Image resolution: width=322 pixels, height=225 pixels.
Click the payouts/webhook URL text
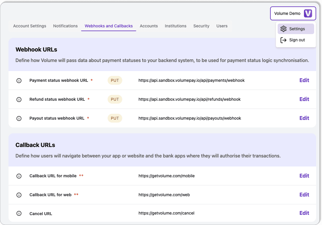(190, 118)
